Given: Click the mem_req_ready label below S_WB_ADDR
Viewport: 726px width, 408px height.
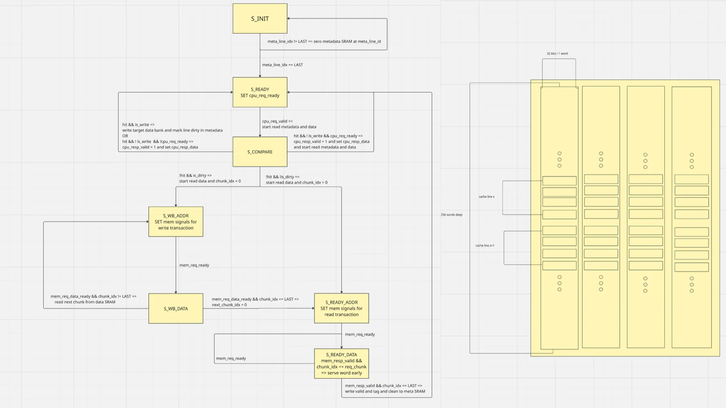Looking at the screenshot, I should 194,265.
